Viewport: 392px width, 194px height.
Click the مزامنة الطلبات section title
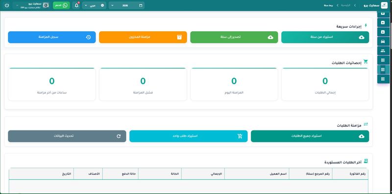point(349,126)
